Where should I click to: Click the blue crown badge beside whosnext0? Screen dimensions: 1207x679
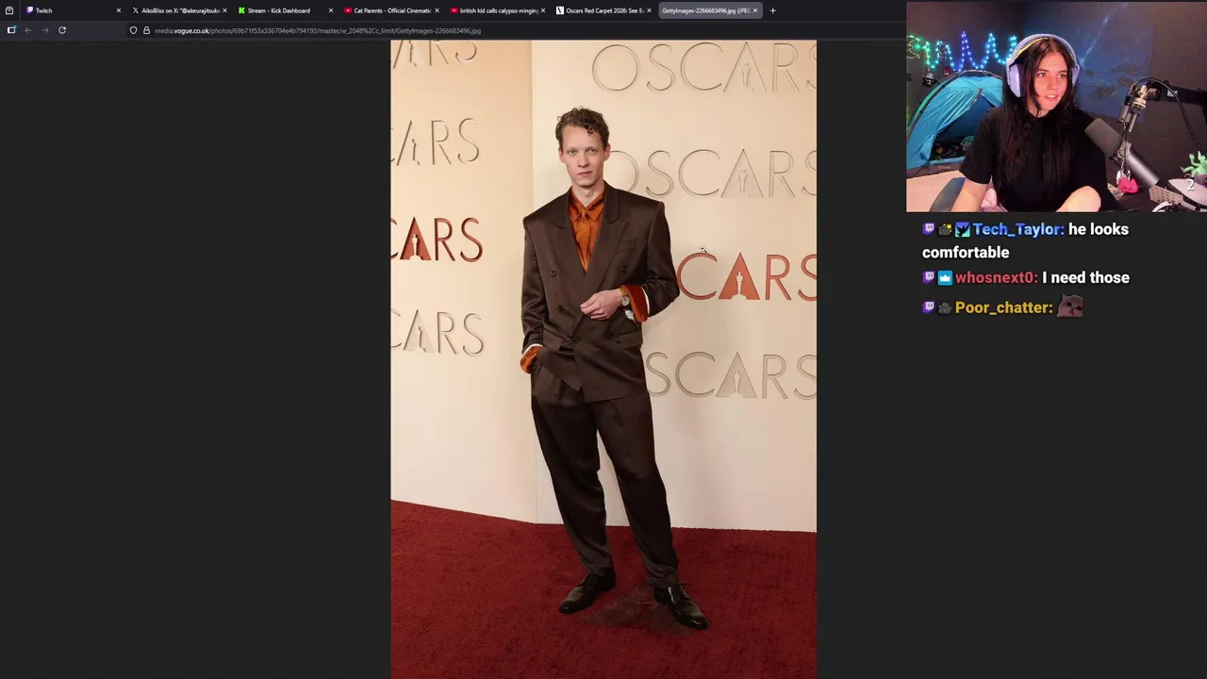pyautogui.click(x=945, y=277)
